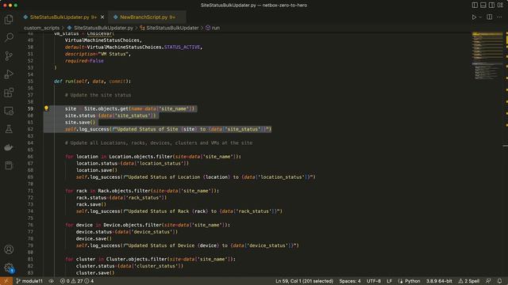Click the vertical scrollbar overview ruler
Viewport: 508px width, 285px height.
click(506, 154)
